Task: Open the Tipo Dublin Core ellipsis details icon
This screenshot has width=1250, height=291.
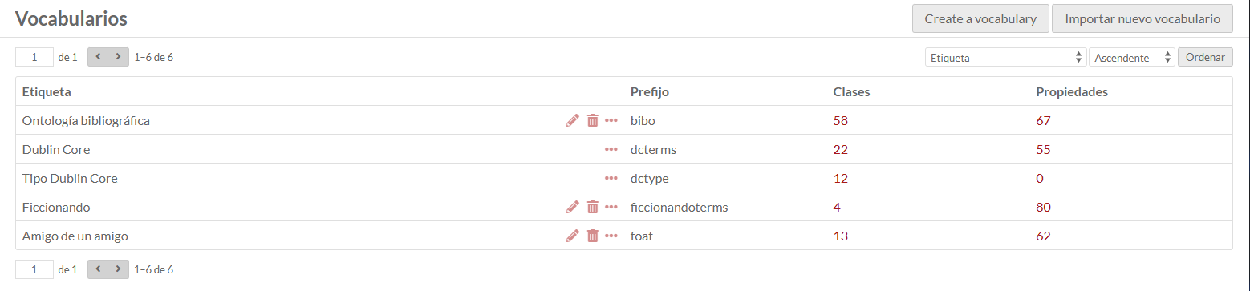Action: coord(611,178)
